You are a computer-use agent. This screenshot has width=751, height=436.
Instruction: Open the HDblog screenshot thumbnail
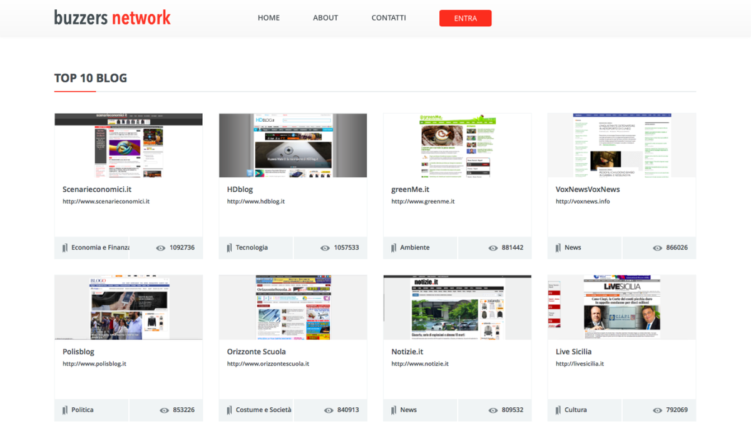[293, 146]
